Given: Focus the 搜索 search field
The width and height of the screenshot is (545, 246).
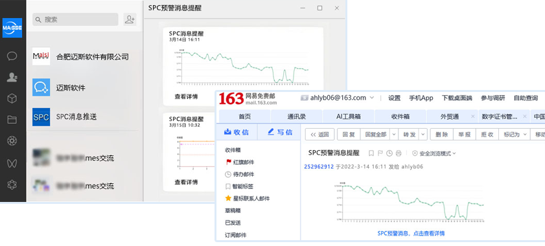Looking at the screenshot, I should click(75, 19).
